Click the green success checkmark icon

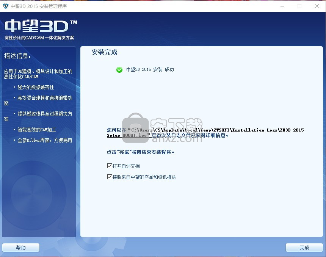119,70
